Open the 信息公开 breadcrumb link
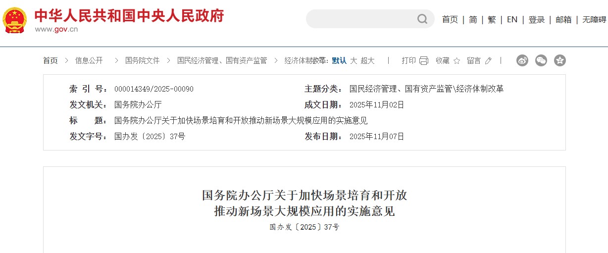 click(x=89, y=60)
